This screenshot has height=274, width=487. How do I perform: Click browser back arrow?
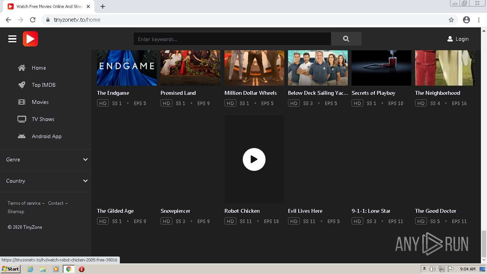tap(8, 20)
